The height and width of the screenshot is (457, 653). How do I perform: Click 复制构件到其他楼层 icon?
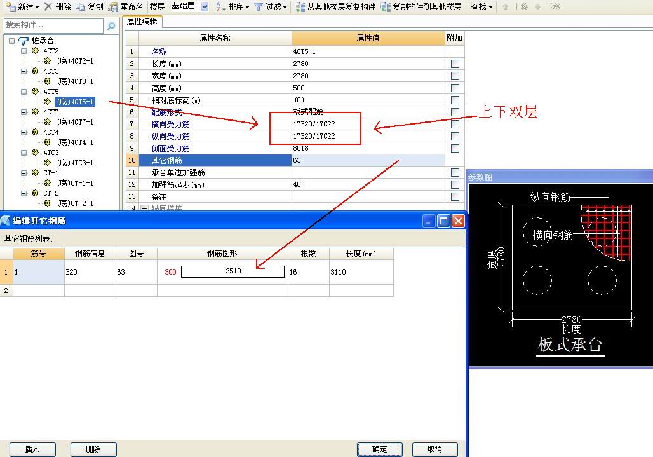tap(386, 6)
